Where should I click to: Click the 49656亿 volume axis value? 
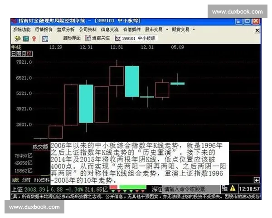(24, 163)
